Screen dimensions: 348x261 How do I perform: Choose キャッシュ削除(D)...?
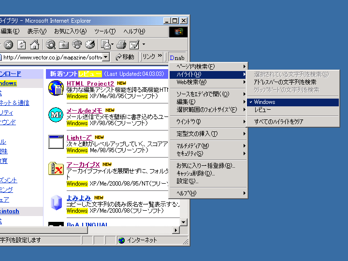point(208,174)
